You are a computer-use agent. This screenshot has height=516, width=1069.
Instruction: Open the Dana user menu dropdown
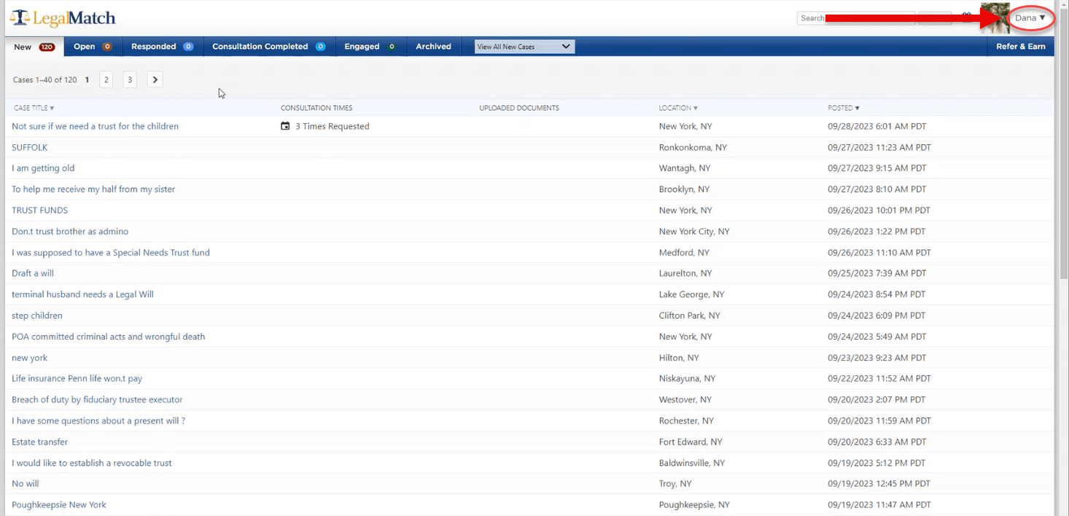(x=1030, y=17)
